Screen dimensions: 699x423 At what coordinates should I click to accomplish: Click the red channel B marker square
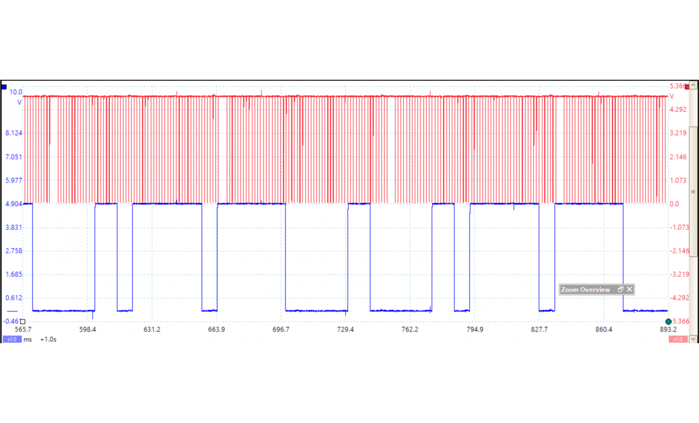click(687, 87)
